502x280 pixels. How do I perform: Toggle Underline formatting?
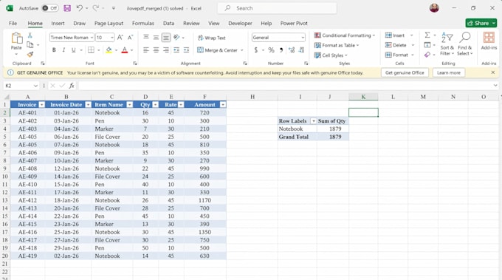click(74, 50)
